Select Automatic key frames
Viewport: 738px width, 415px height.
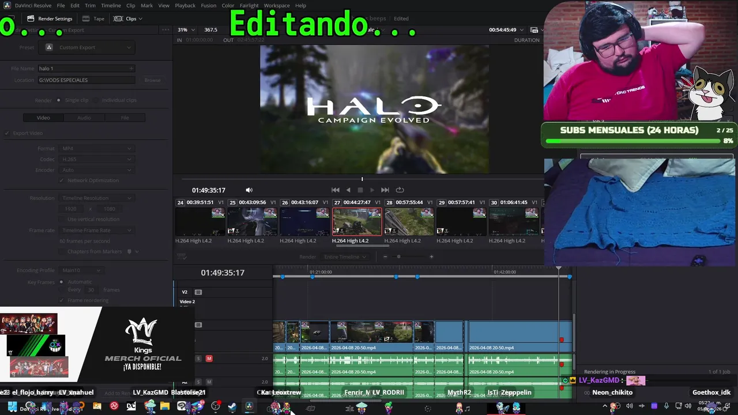[x=61, y=282]
